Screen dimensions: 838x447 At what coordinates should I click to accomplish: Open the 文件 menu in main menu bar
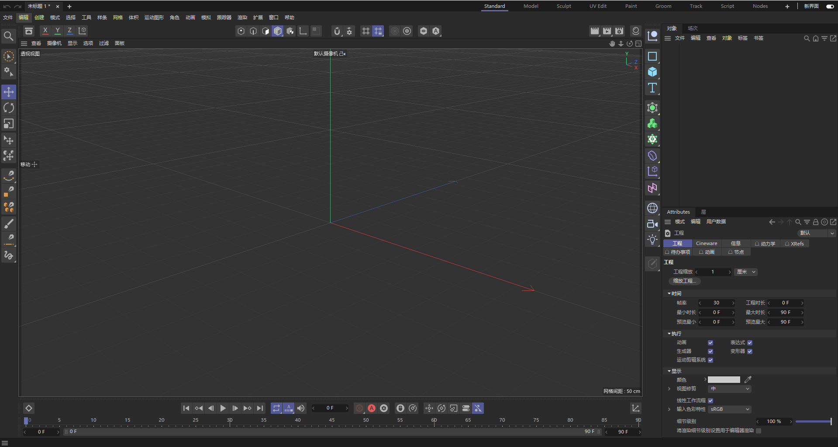[x=8, y=17]
